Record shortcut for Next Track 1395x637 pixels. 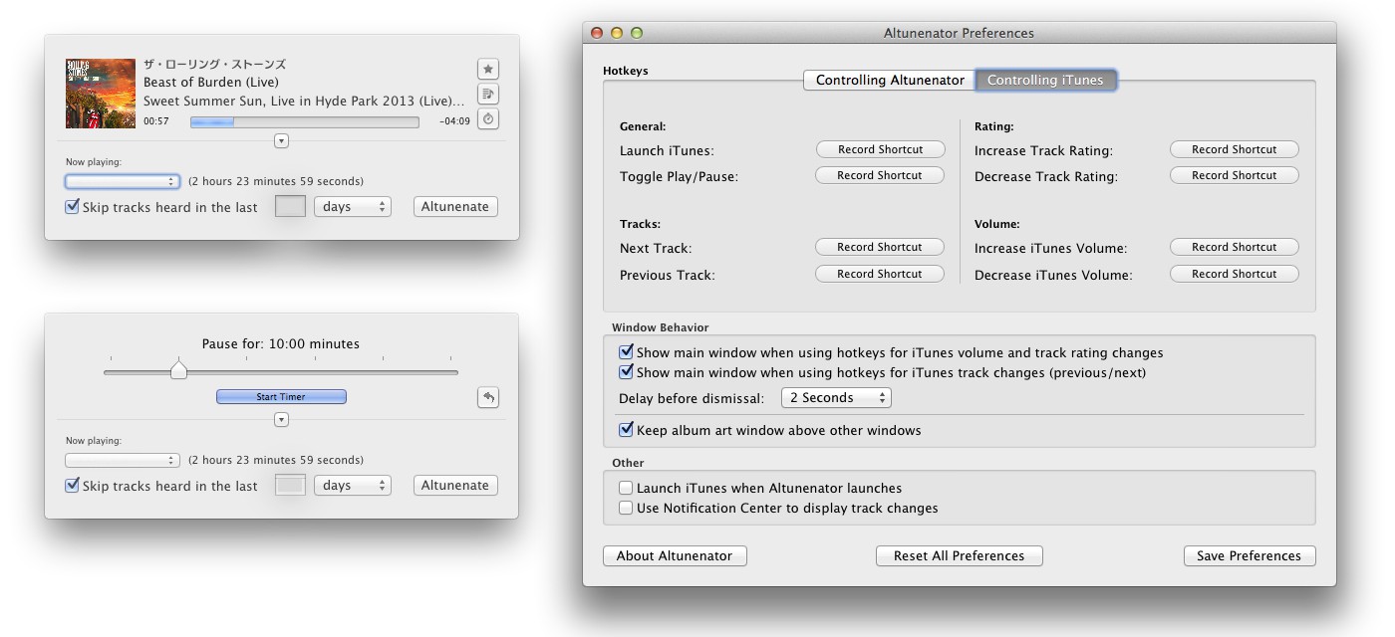pyautogui.click(x=880, y=247)
